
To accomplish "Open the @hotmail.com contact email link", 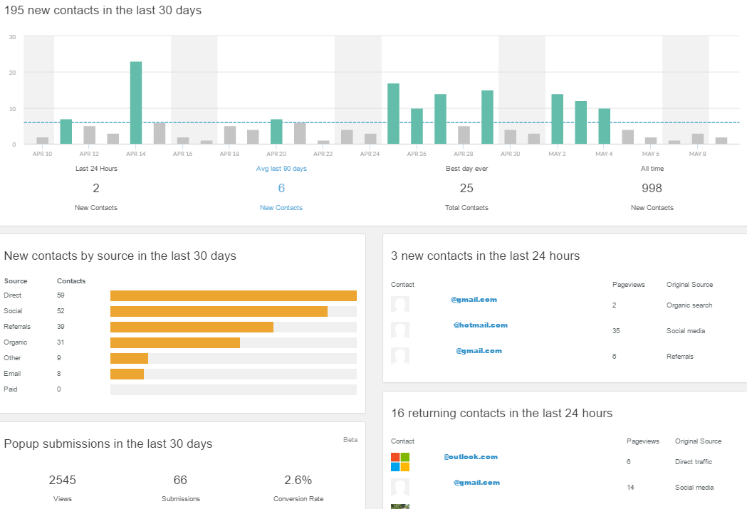I will tap(480, 325).
